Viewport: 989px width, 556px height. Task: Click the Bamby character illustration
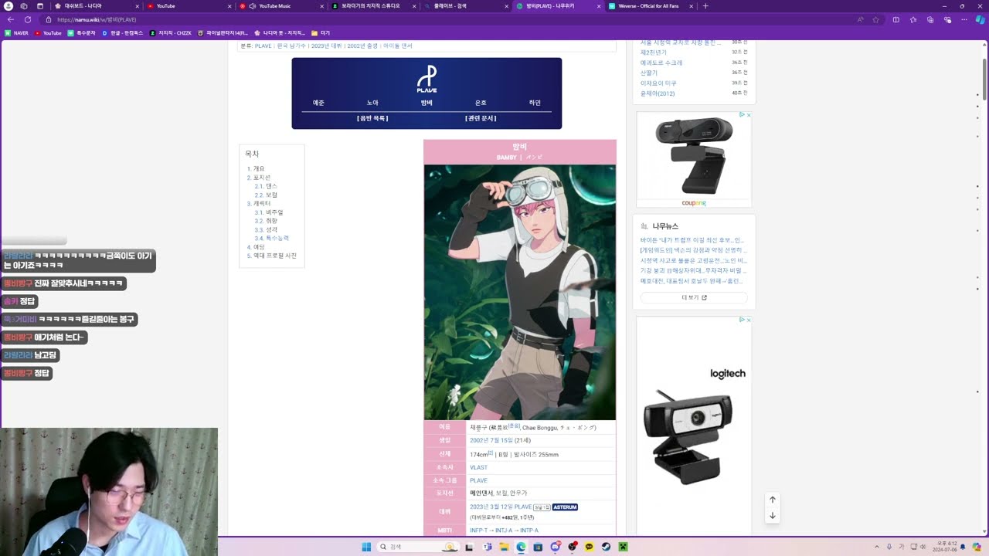point(520,292)
